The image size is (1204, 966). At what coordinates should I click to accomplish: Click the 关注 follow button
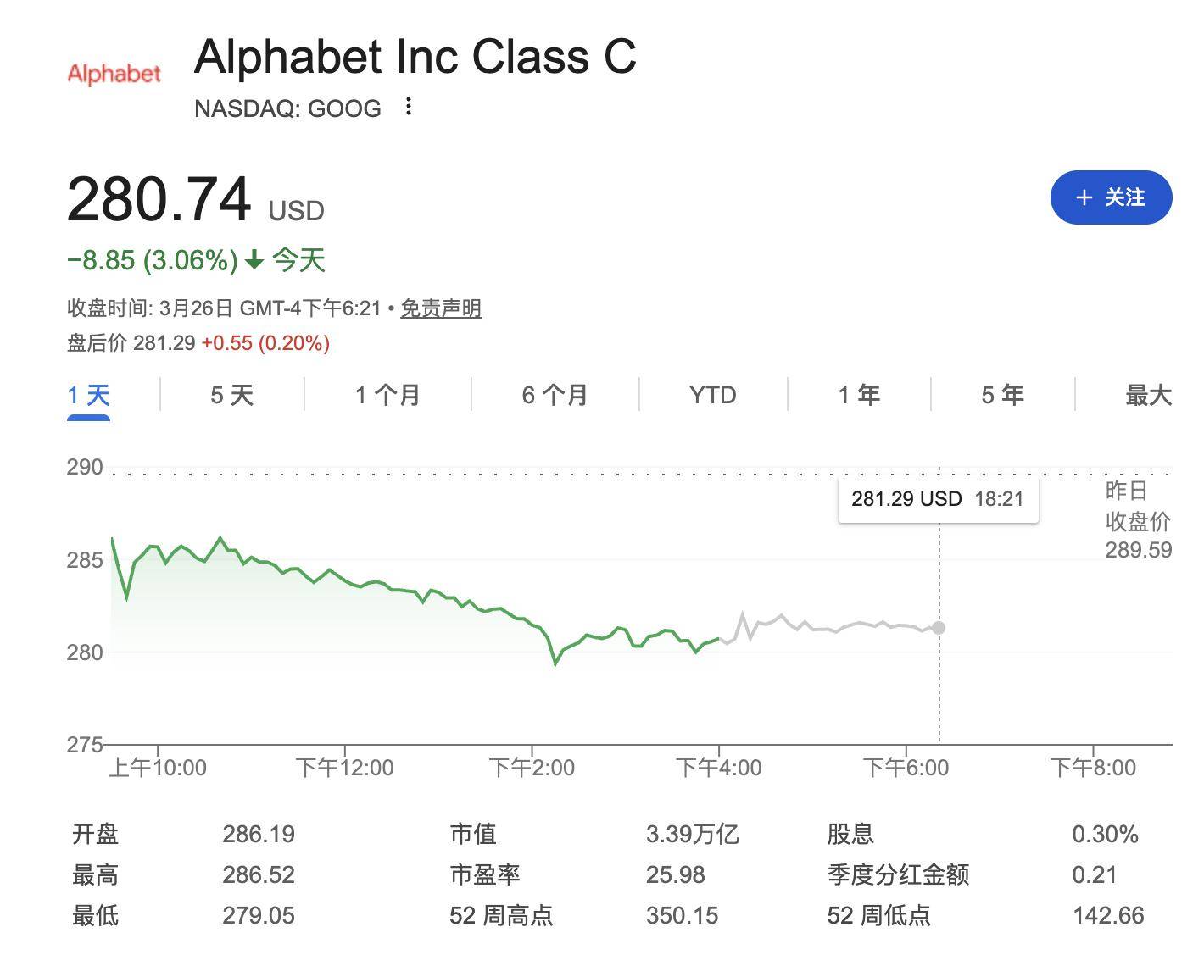(x=1112, y=197)
